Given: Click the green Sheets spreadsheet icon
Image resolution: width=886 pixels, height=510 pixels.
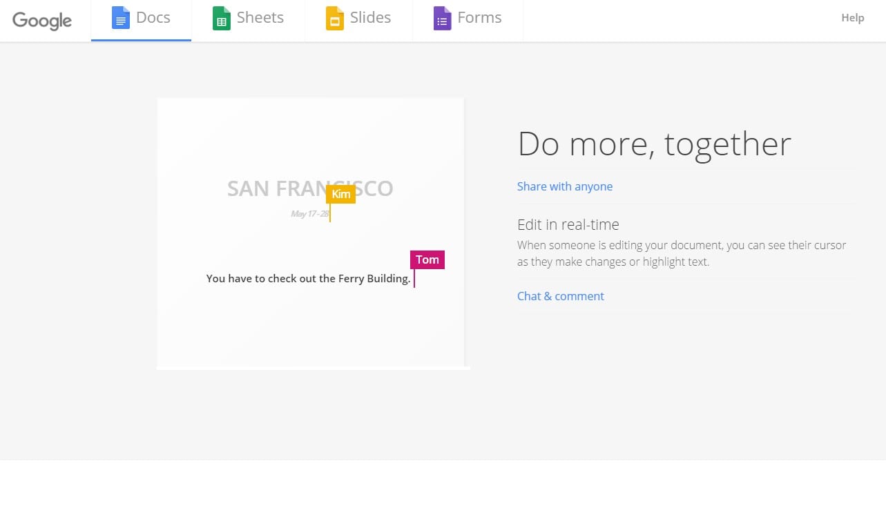Looking at the screenshot, I should coord(221,18).
